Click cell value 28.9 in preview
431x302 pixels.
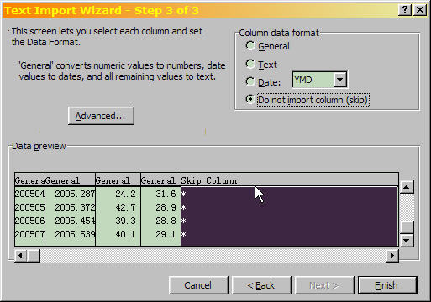pyautogui.click(x=166, y=207)
